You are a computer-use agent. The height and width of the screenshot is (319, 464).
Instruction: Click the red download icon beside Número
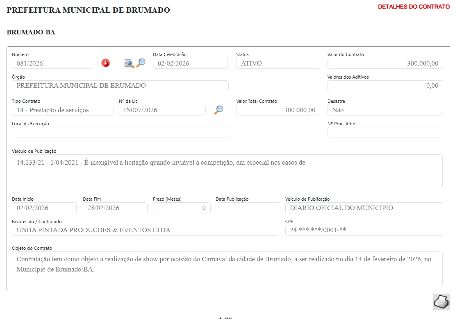(106, 63)
